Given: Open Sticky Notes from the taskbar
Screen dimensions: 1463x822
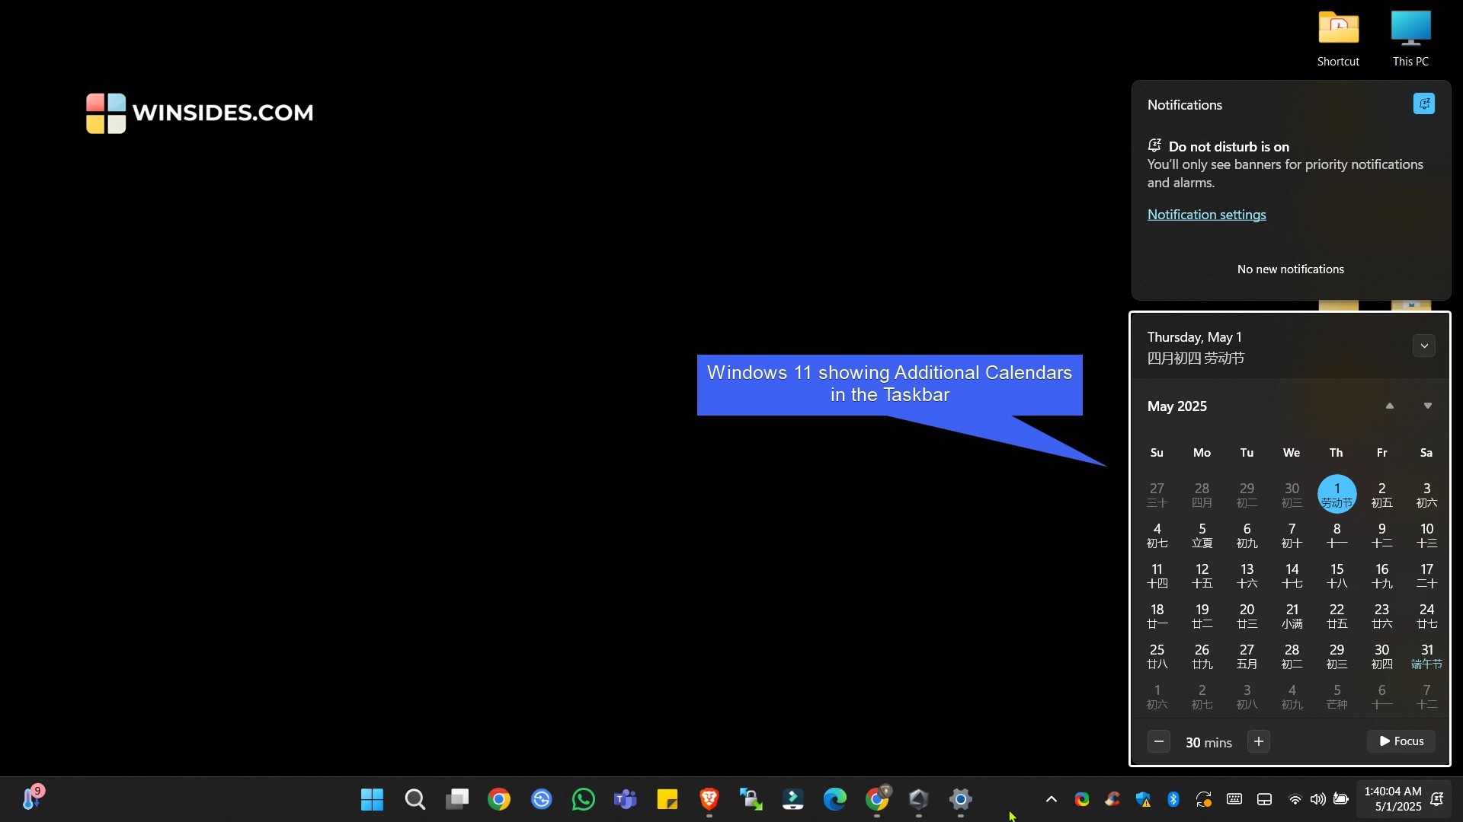Looking at the screenshot, I should pyautogui.click(x=667, y=799).
